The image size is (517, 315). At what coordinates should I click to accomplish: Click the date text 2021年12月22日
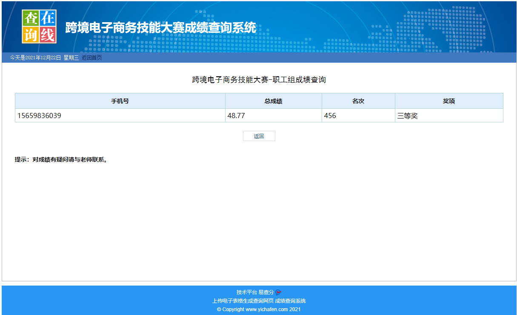click(x=43, y=58)
